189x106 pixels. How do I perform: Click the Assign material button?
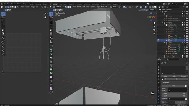165,76
